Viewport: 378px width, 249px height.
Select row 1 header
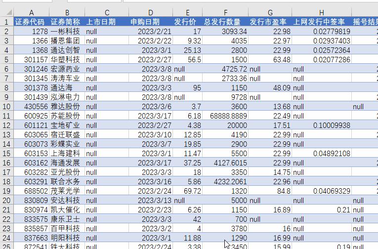6,22
